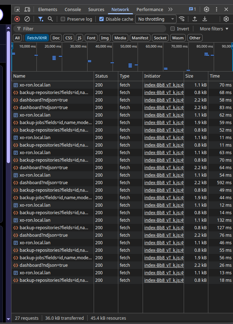This screenshot has height=324, width=233.
Task: Stop recording the network log
Action: 17,19
